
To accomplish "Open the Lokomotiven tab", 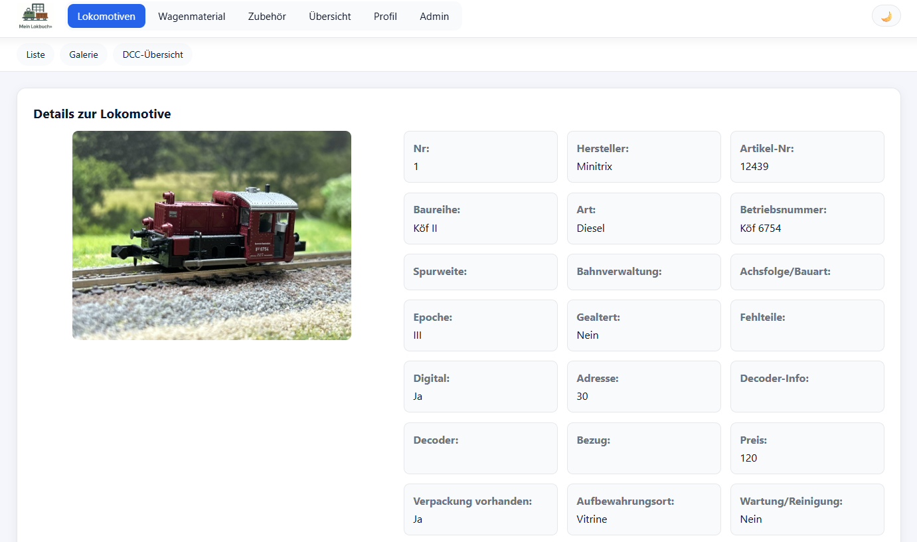I will (106, 16).
